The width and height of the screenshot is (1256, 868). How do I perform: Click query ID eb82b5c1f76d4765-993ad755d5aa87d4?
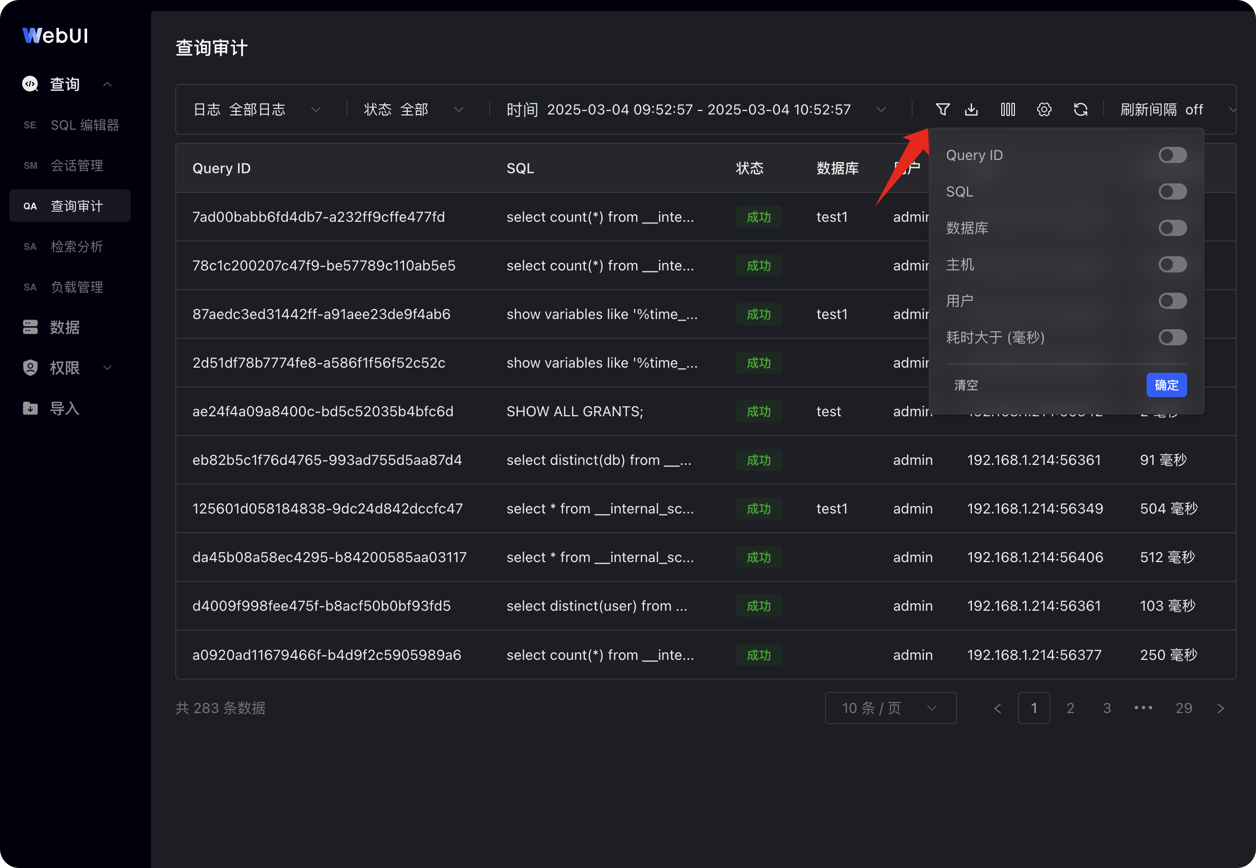click(x=327, y=460)
